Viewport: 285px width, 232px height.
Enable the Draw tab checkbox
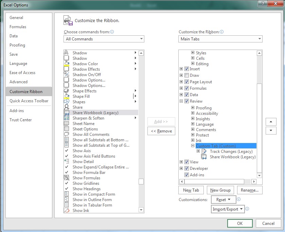186,75
